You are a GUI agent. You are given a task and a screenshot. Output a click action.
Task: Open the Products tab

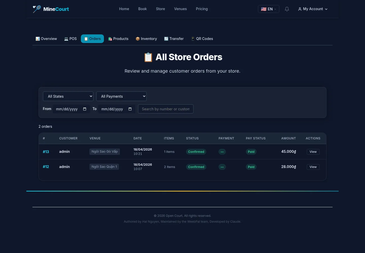[118, 39]
